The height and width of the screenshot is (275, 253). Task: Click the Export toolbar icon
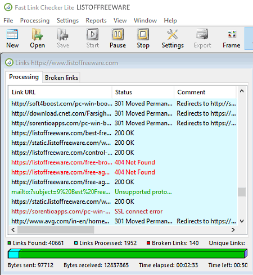pos(202,34)
